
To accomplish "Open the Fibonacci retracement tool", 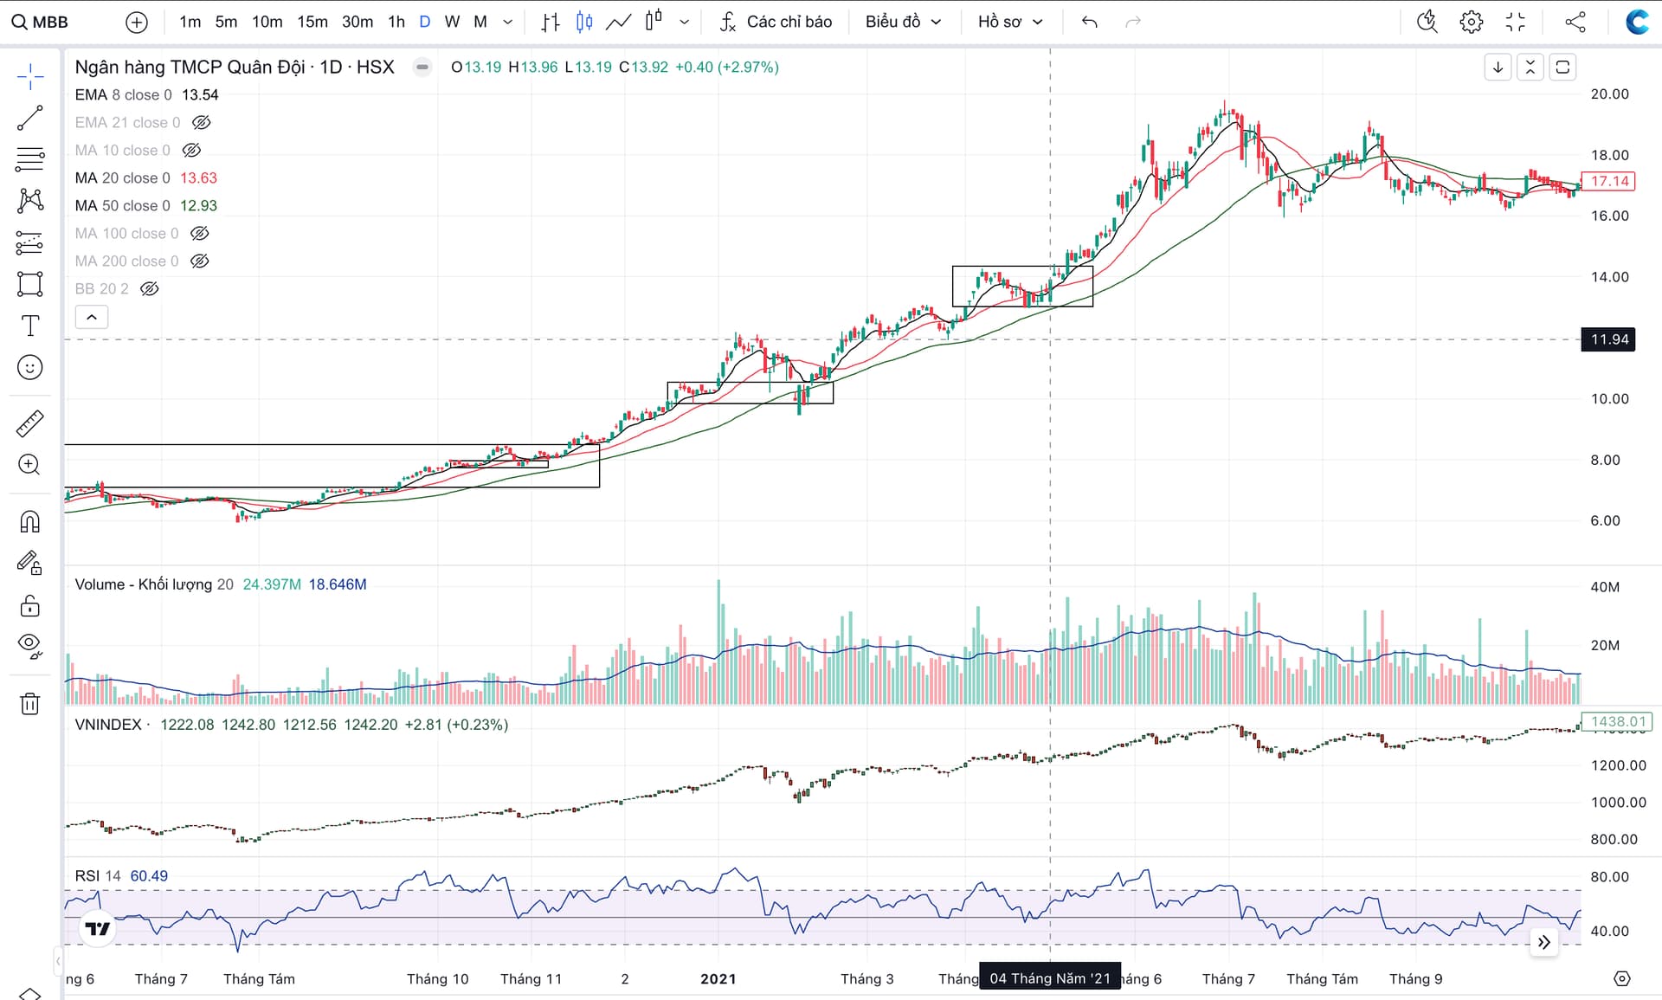I will (x=29, y=159).
